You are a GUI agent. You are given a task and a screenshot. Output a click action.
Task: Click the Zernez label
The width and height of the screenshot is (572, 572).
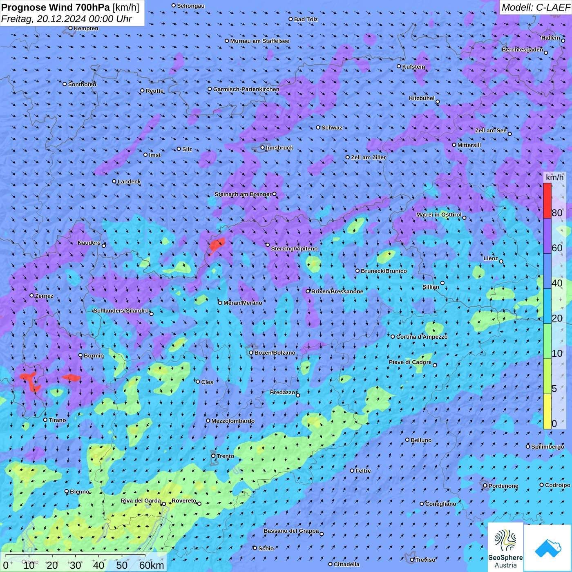44,296
